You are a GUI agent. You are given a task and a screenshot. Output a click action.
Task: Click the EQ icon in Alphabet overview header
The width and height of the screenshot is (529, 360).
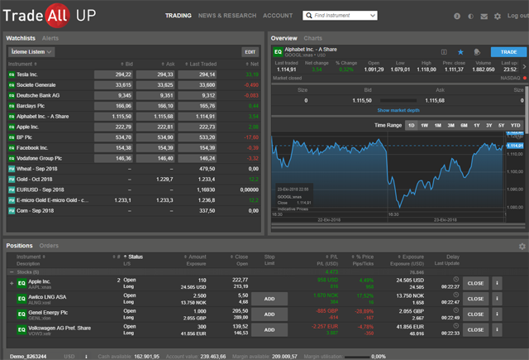point(278,51)
